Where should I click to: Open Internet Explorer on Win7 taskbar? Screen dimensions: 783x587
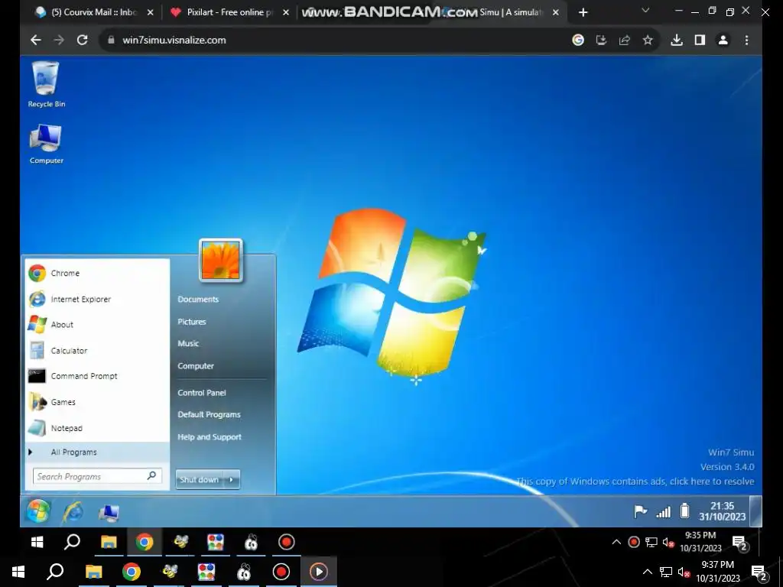pos(73,512)
